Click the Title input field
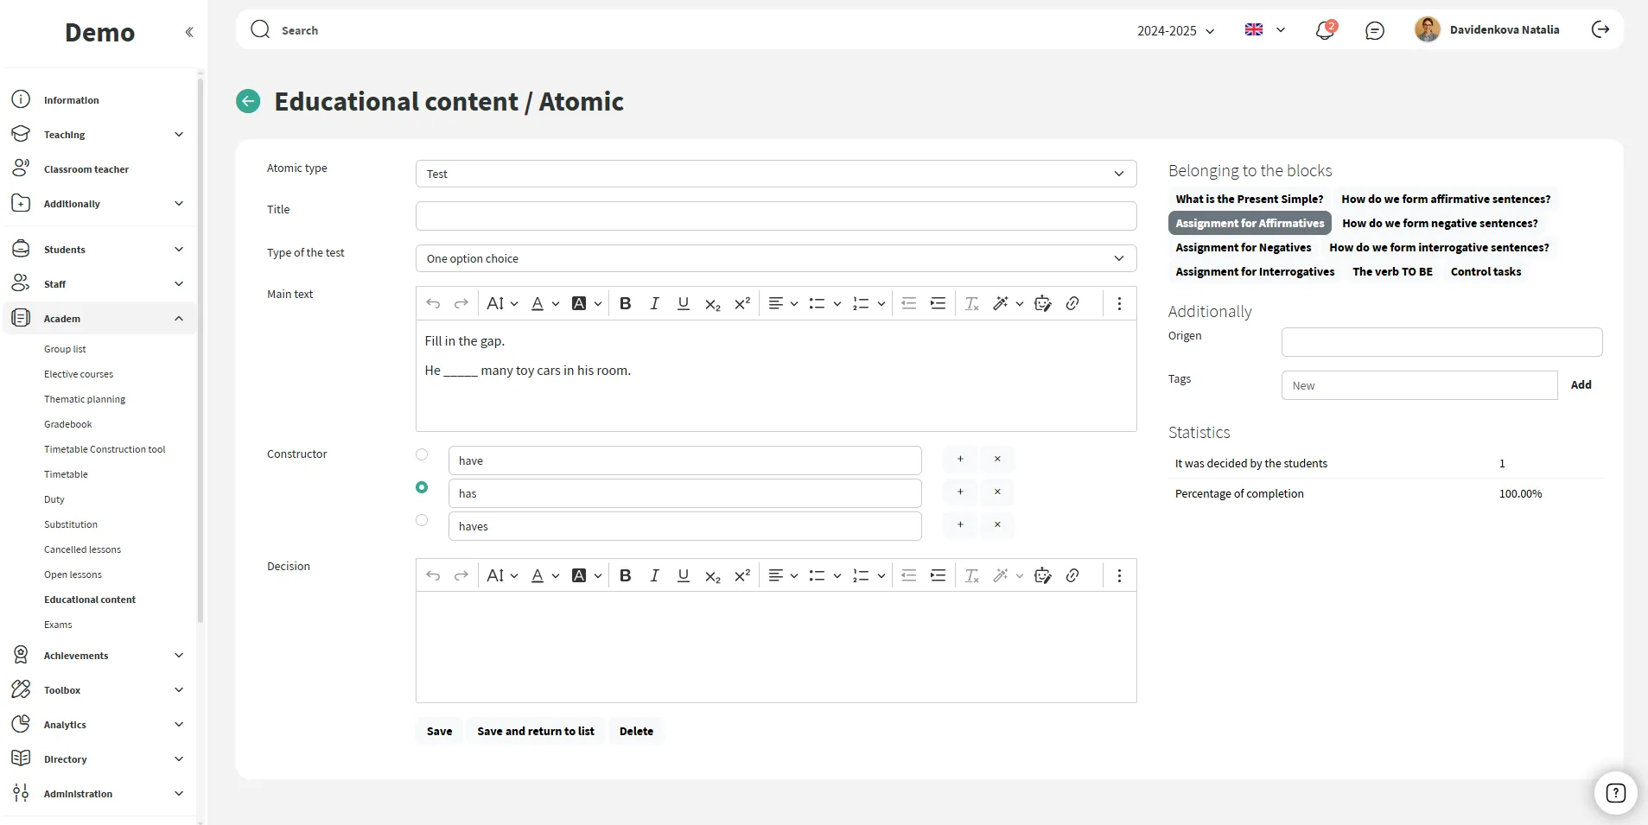 (x=775, y=216)
